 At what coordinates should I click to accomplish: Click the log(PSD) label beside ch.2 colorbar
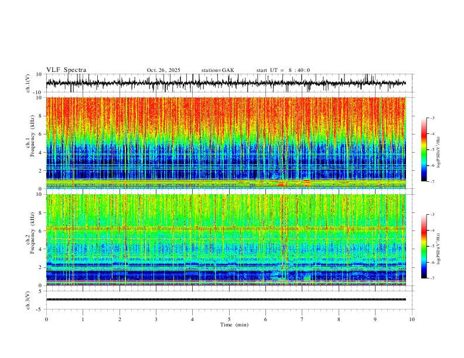438,249
